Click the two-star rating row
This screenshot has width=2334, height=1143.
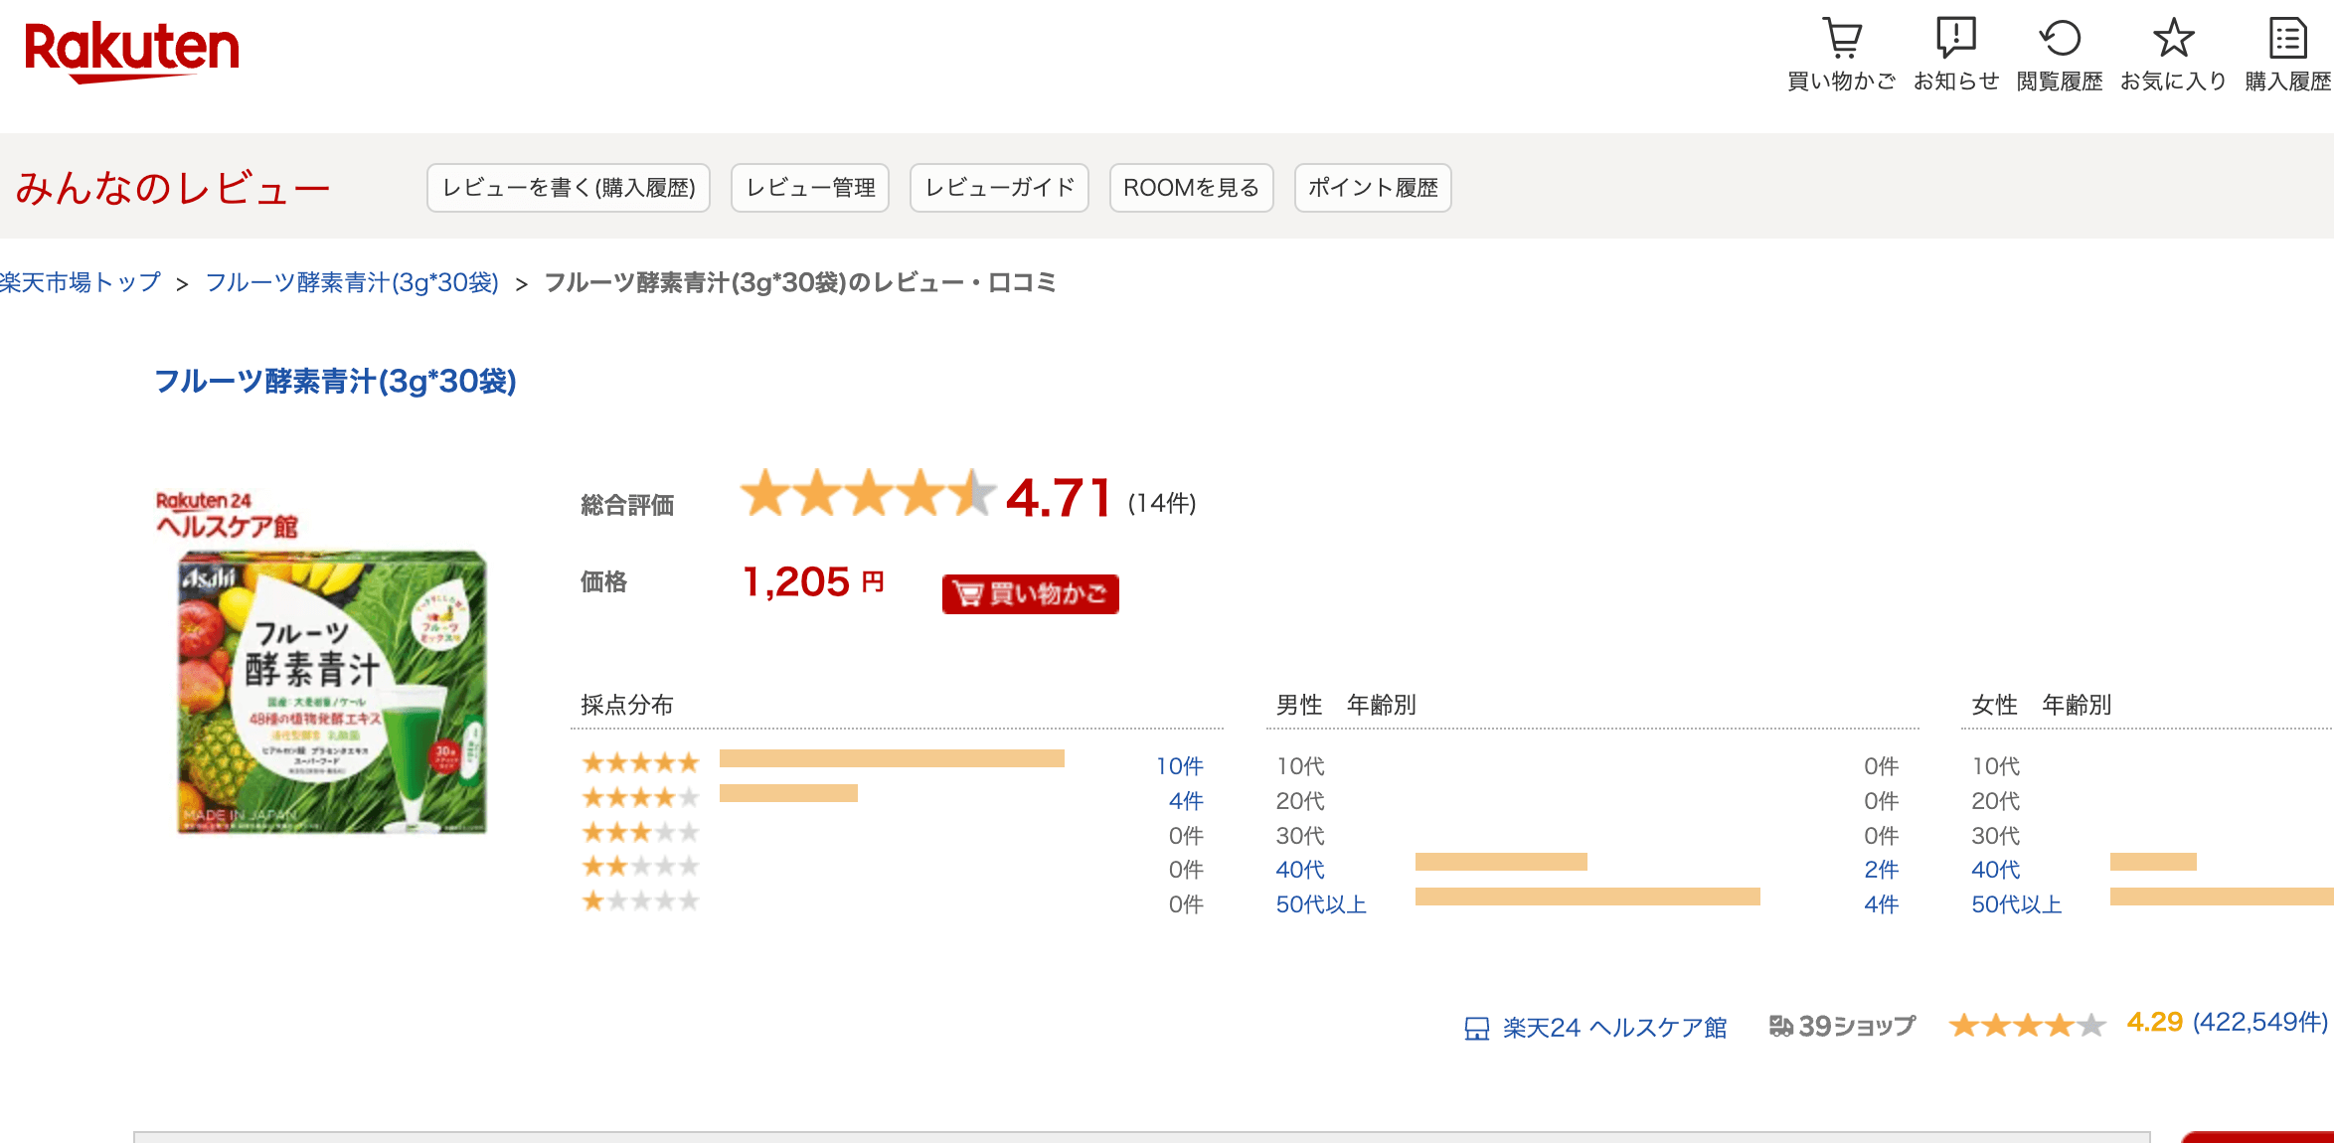click(893, 868)
